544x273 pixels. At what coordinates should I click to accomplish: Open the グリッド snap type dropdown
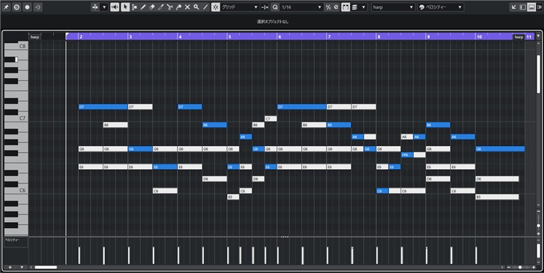coord(240,7)
